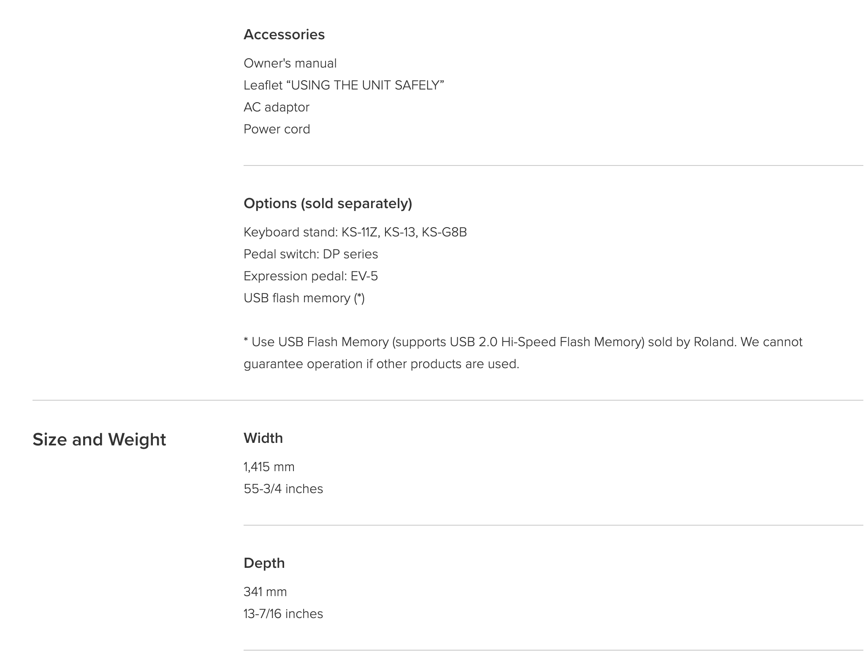Click the Size and Weight section title
Image resolution: width=868 pixels, height=651 pixels.
99,439
